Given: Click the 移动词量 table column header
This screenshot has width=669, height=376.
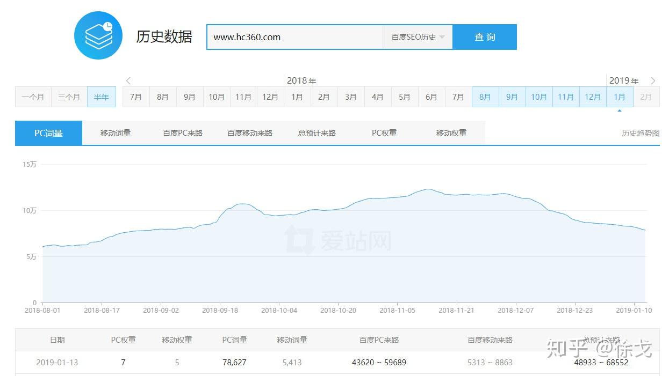Looking at the screenshot, I should 292,340.
